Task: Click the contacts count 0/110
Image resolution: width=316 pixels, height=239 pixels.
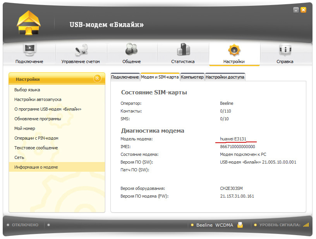Action: tap(225, 111)
